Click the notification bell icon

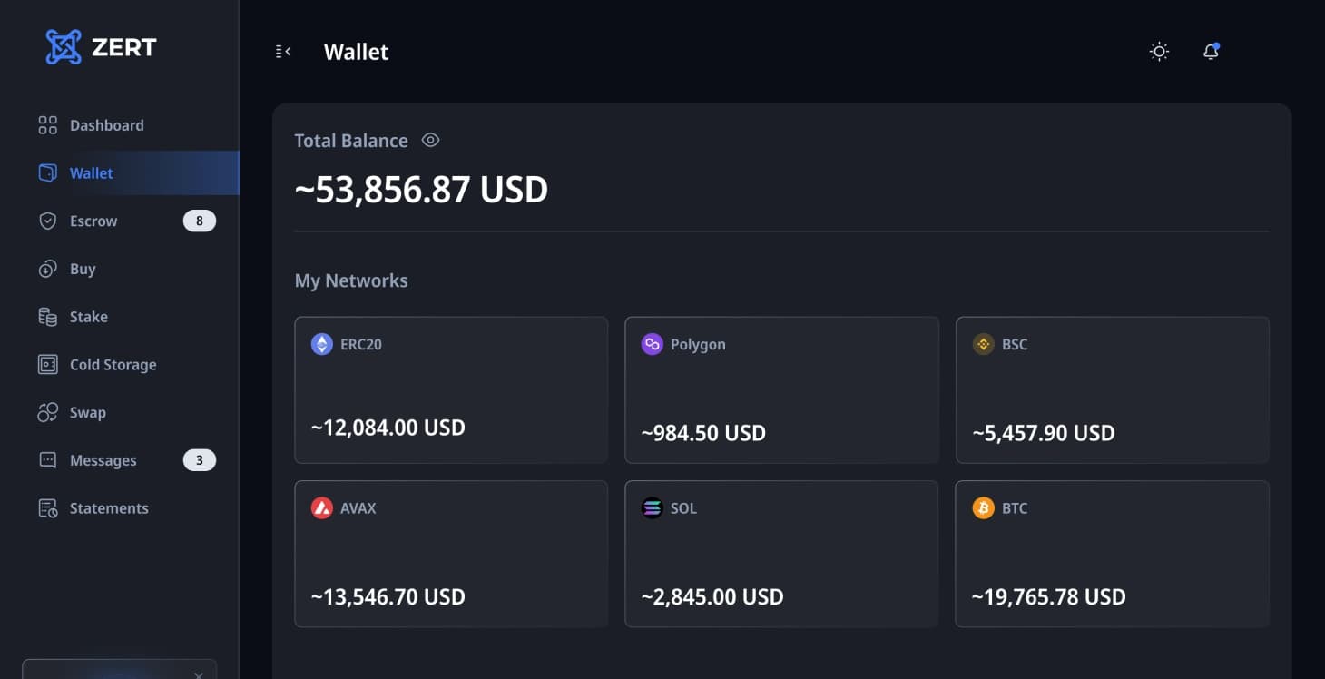point(1211,52)
